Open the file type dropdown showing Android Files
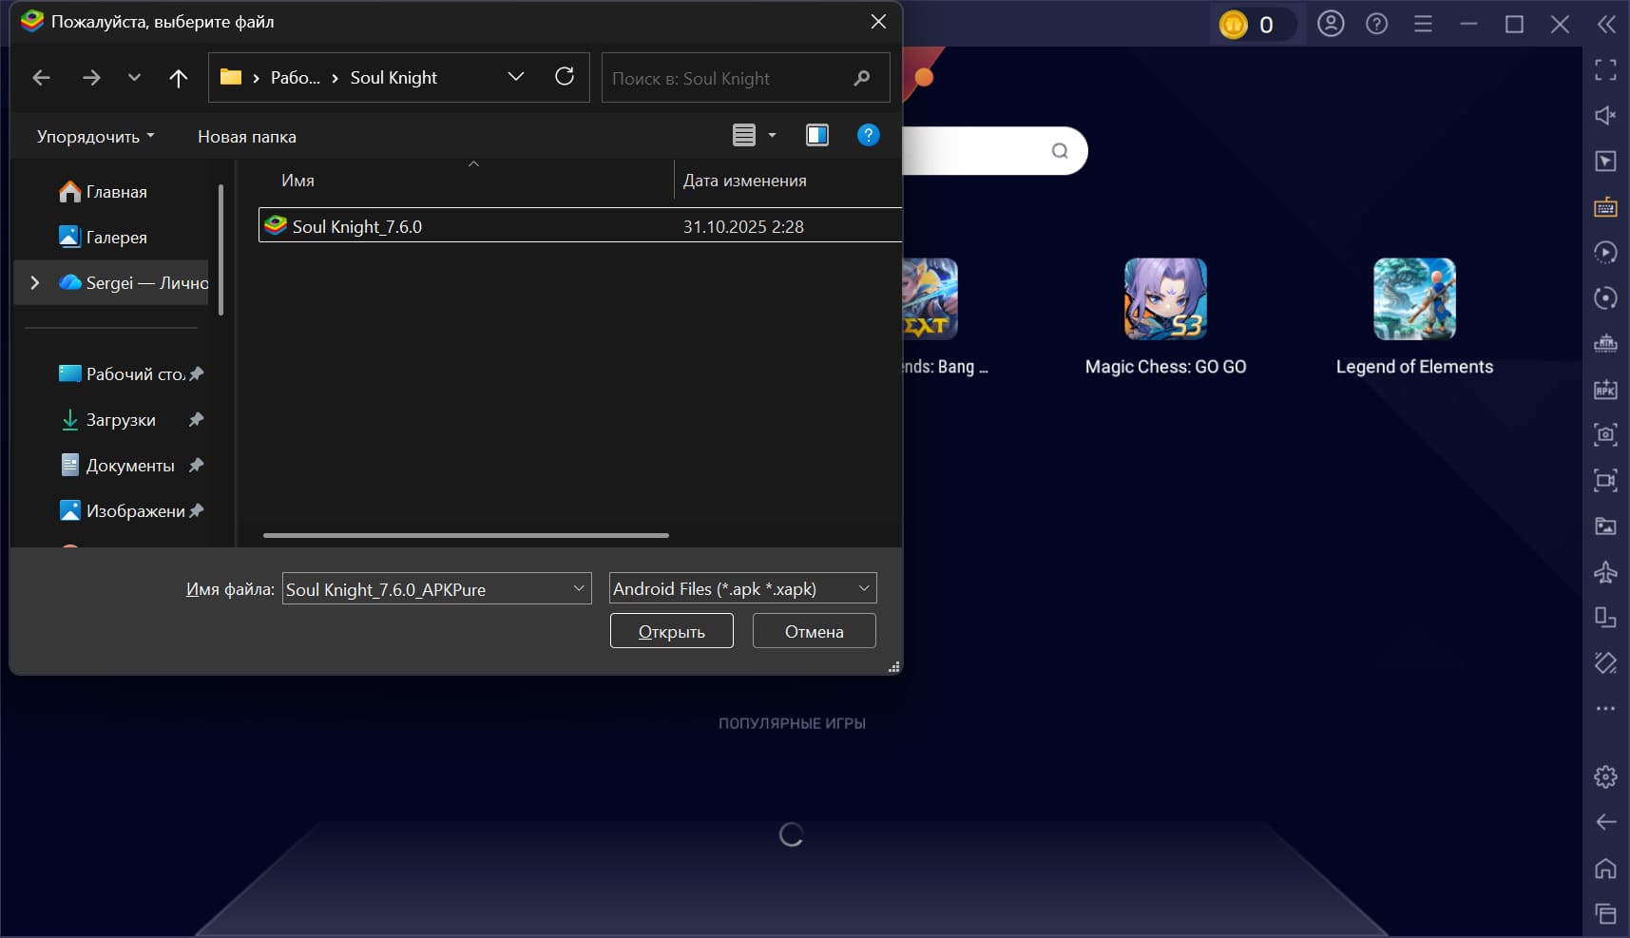Image resolution: width=1630 pixels, height=938 pixels. [x=741, y=588]
